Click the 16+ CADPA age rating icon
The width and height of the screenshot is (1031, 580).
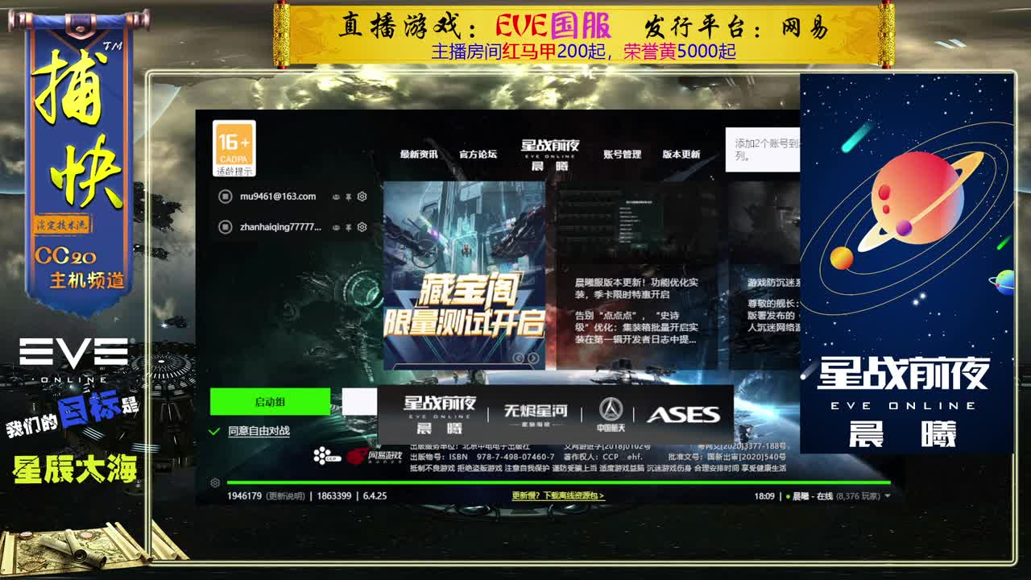pyautogui.click(x=234, y=148)
